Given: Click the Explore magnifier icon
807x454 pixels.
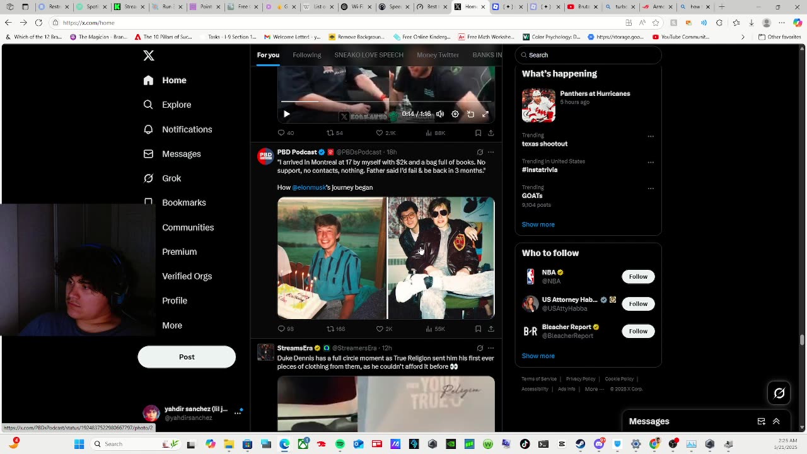Looking at the screenshot, I should pos(148,105).
